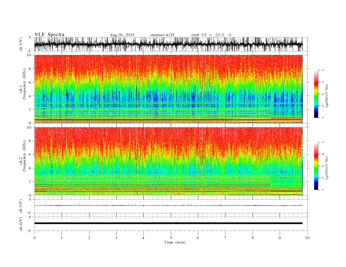Click the ch.1 spectrogram color bar
Viewport: 346px width, 267px height.
click(316, 94)
